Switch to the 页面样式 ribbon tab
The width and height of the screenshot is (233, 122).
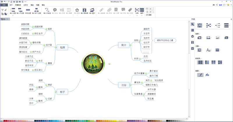pos(18,5)
